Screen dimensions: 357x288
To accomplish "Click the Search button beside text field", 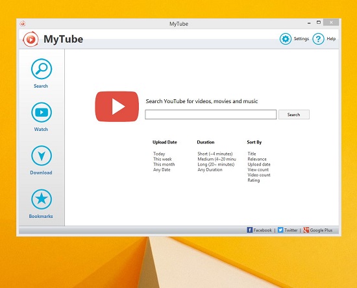I will tap(294, 114).
